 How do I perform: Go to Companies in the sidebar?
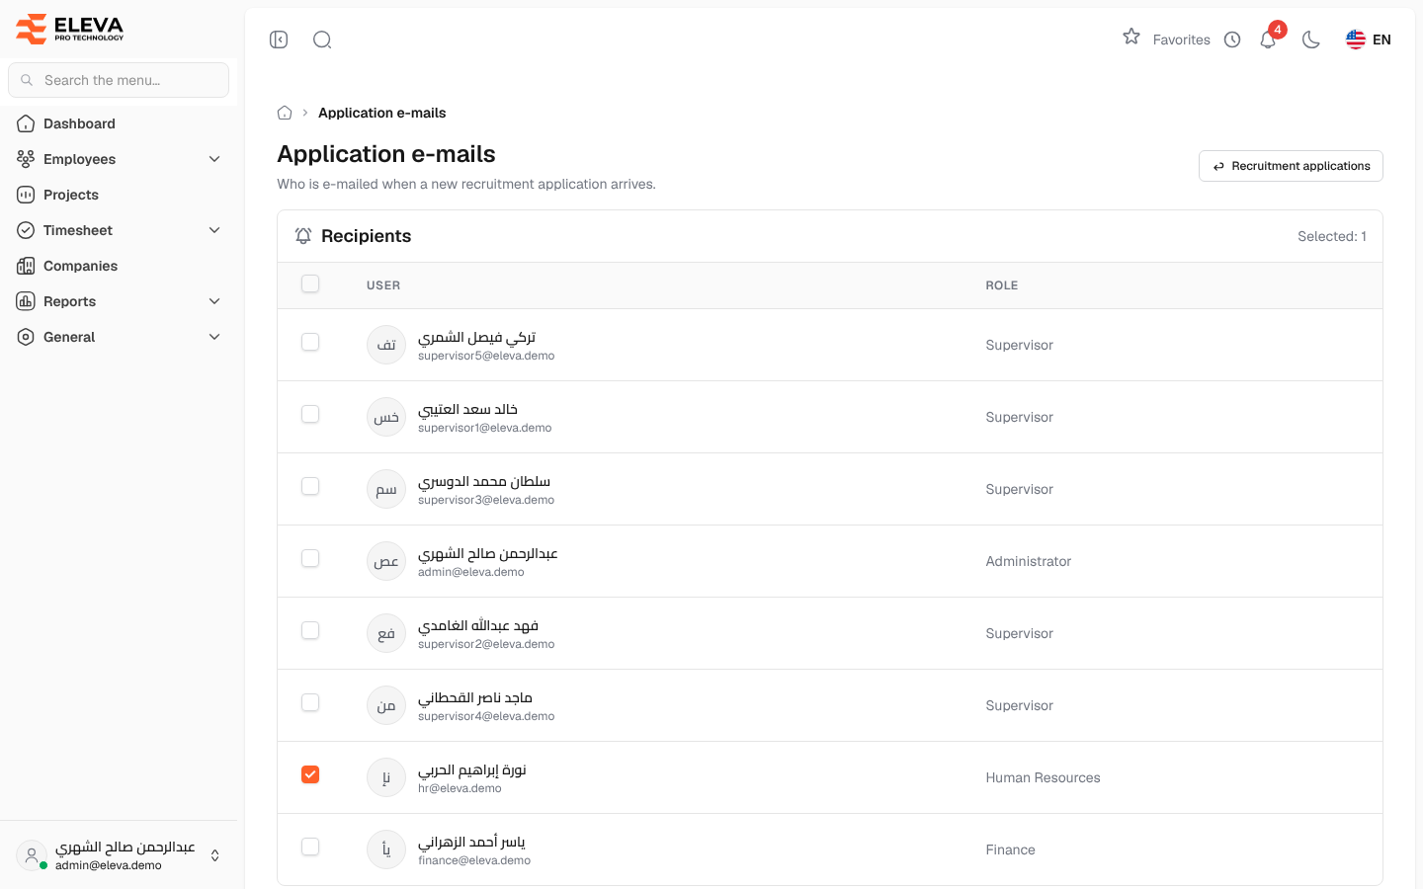pos(119,266)
